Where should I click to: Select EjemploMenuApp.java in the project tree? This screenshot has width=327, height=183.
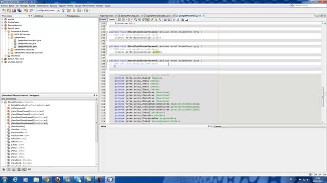pos(27,44)
